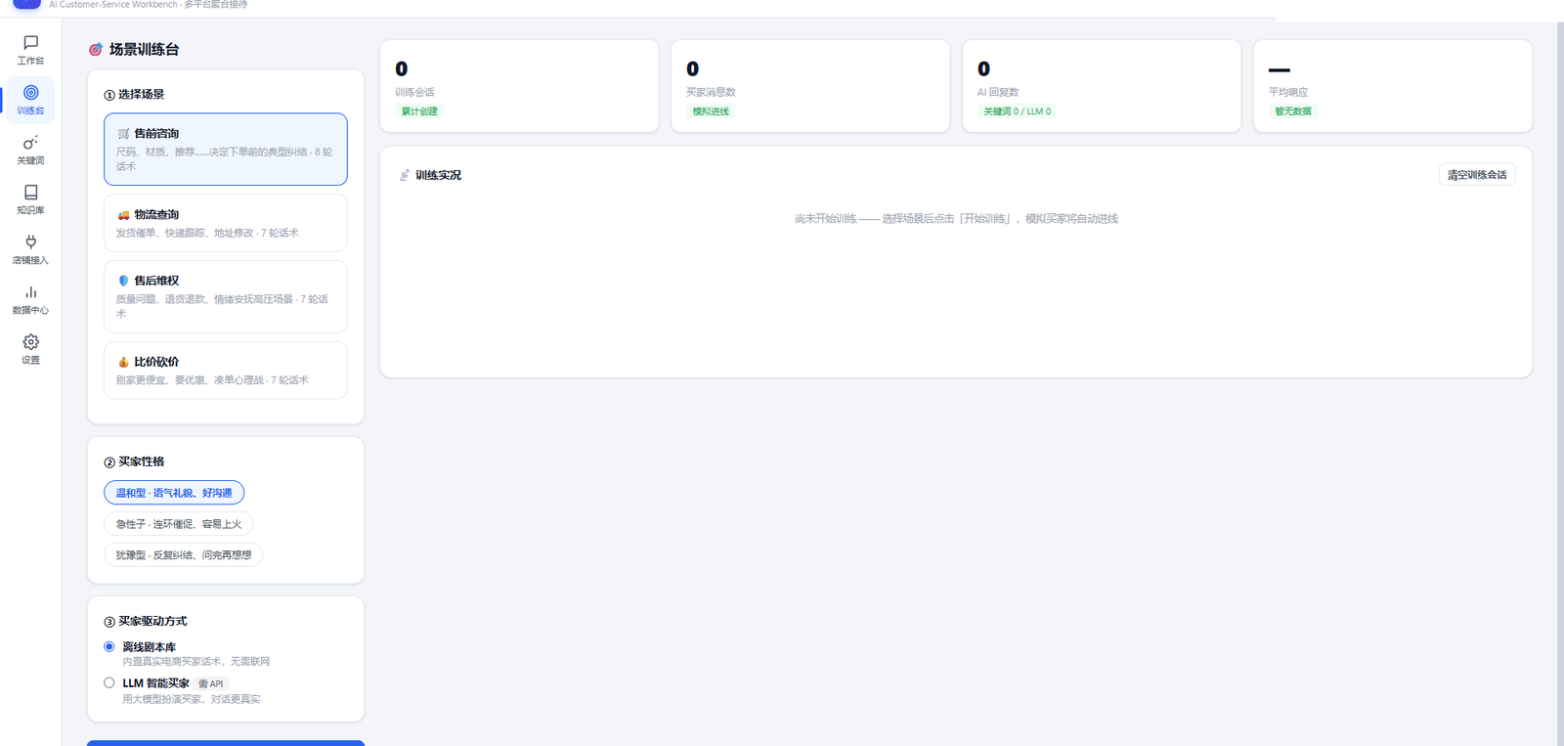Open the 数据中心 data center chart icon

30,292
